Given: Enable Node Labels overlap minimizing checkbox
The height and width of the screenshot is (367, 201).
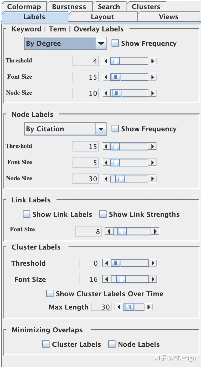Looking at the screenshot, I should [112, 344].
